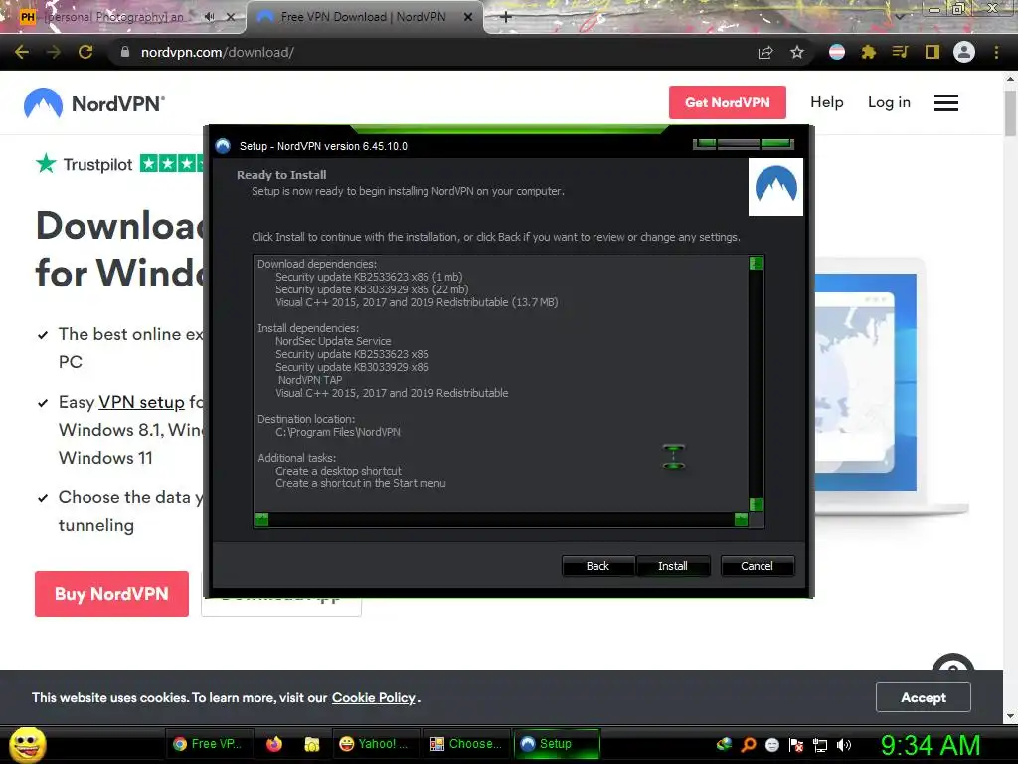Launch Firefox from the taskbar
The width and height of the screenshot is (1018, 764).
click(274, 744)
